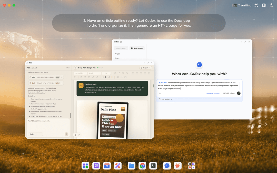Viewport: 277px width, 173px height.
Task: Open Codex app from the dock
Action: (x=167, y=166)
